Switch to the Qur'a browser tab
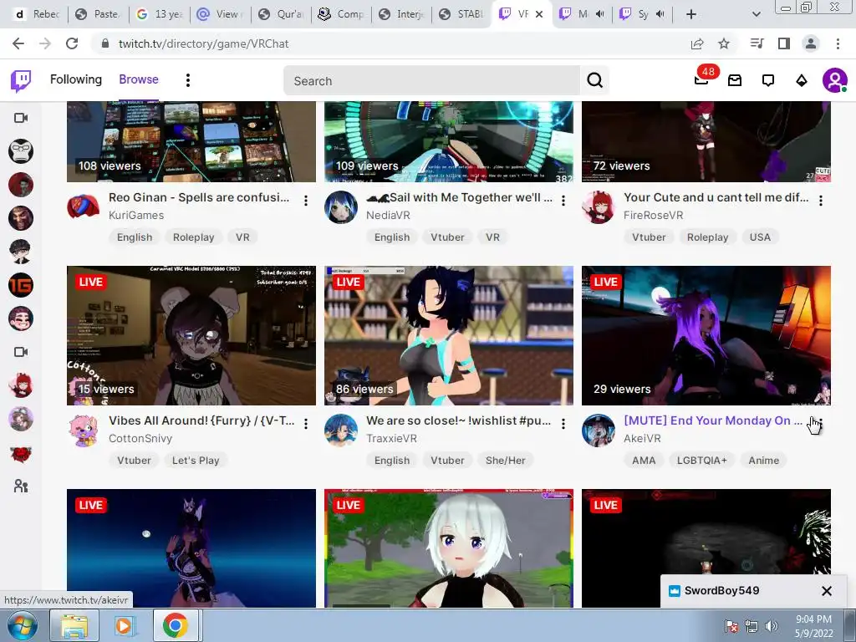 tap(281, 14)
